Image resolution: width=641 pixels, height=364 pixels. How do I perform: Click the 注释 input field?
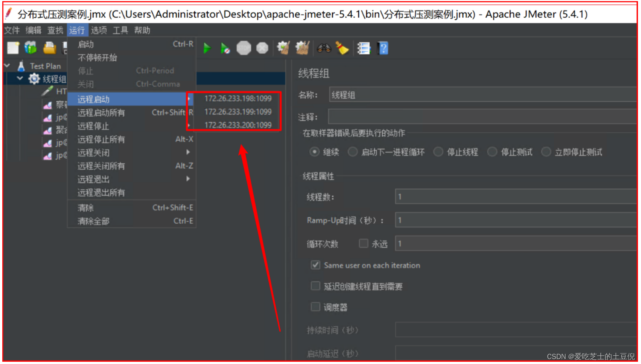coord(483,116)
